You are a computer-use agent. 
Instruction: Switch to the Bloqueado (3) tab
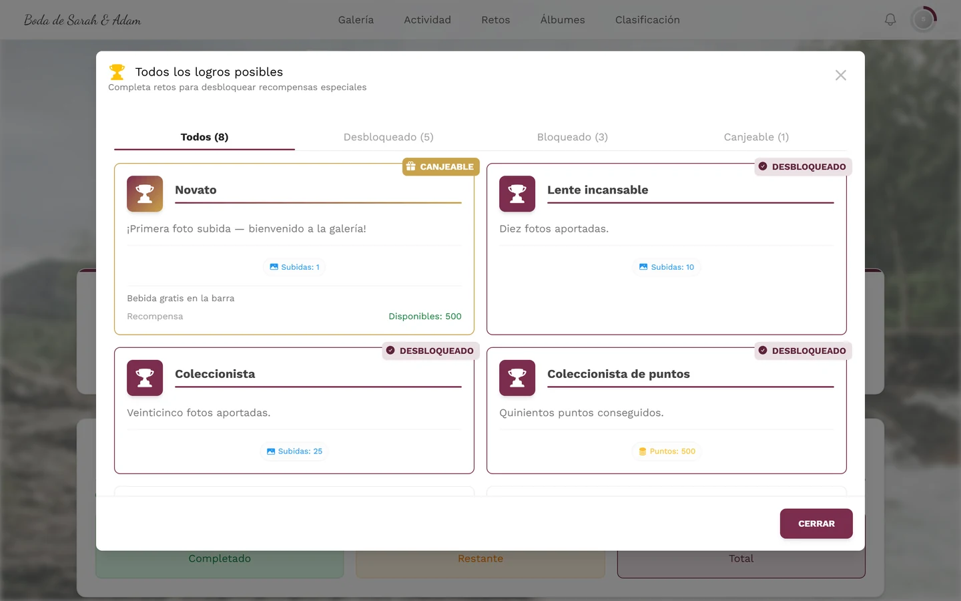click(x=573, y=137)
